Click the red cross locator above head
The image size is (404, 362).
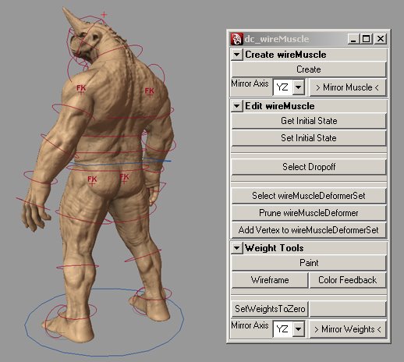click(104, 15)
